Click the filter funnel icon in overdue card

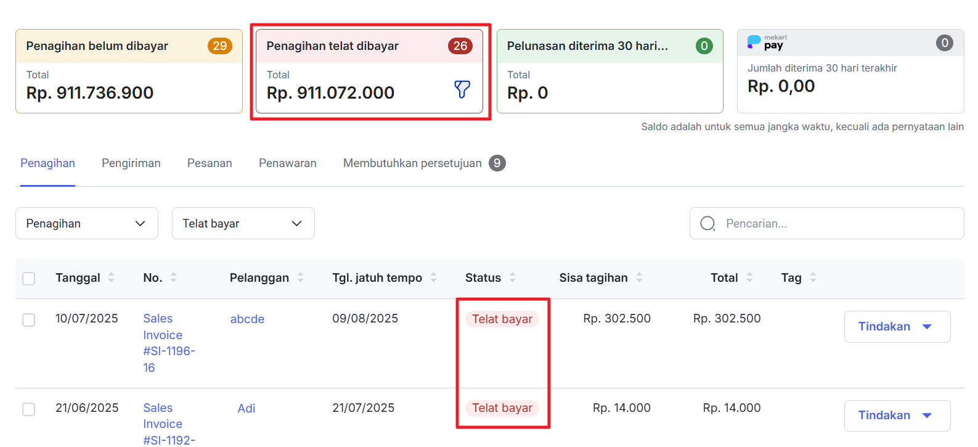click(462, 89)
